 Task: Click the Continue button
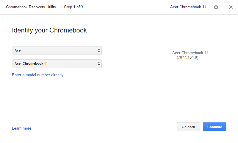pyautogui.click(x=214, y=127)
